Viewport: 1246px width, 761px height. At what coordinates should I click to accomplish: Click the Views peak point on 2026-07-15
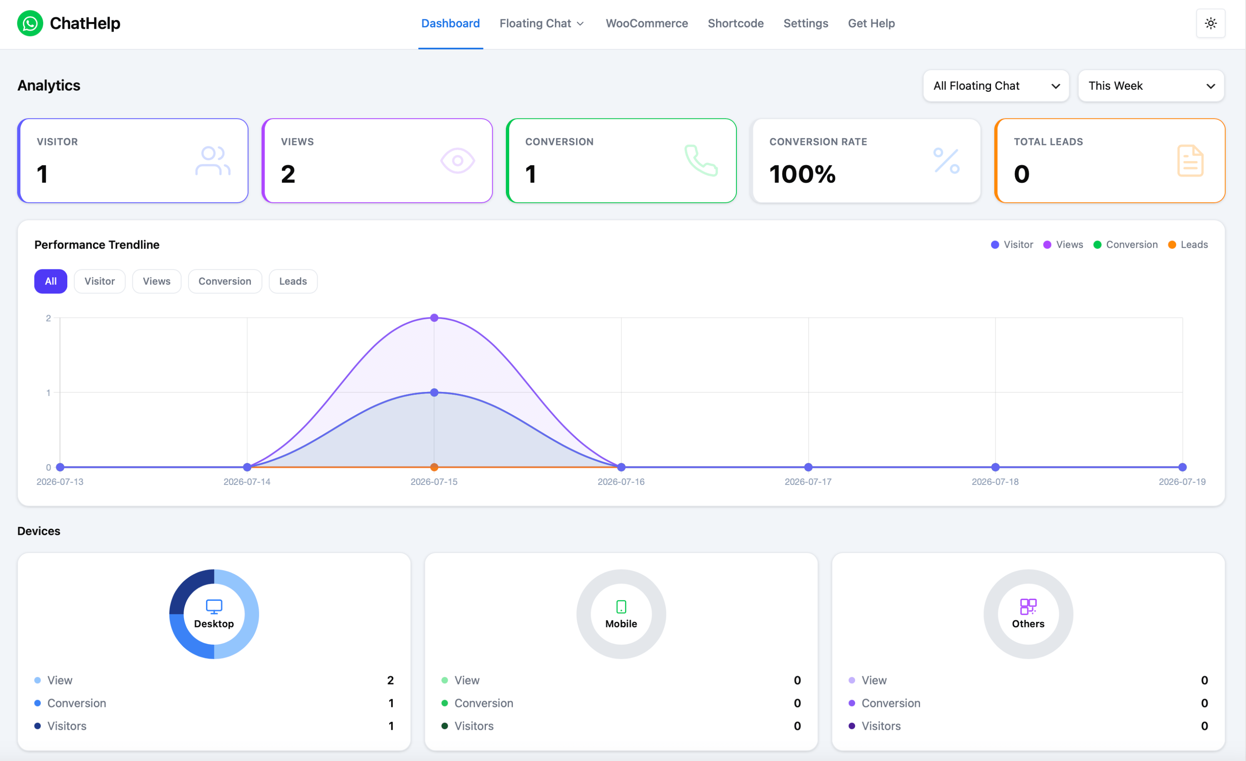point(434,318)
